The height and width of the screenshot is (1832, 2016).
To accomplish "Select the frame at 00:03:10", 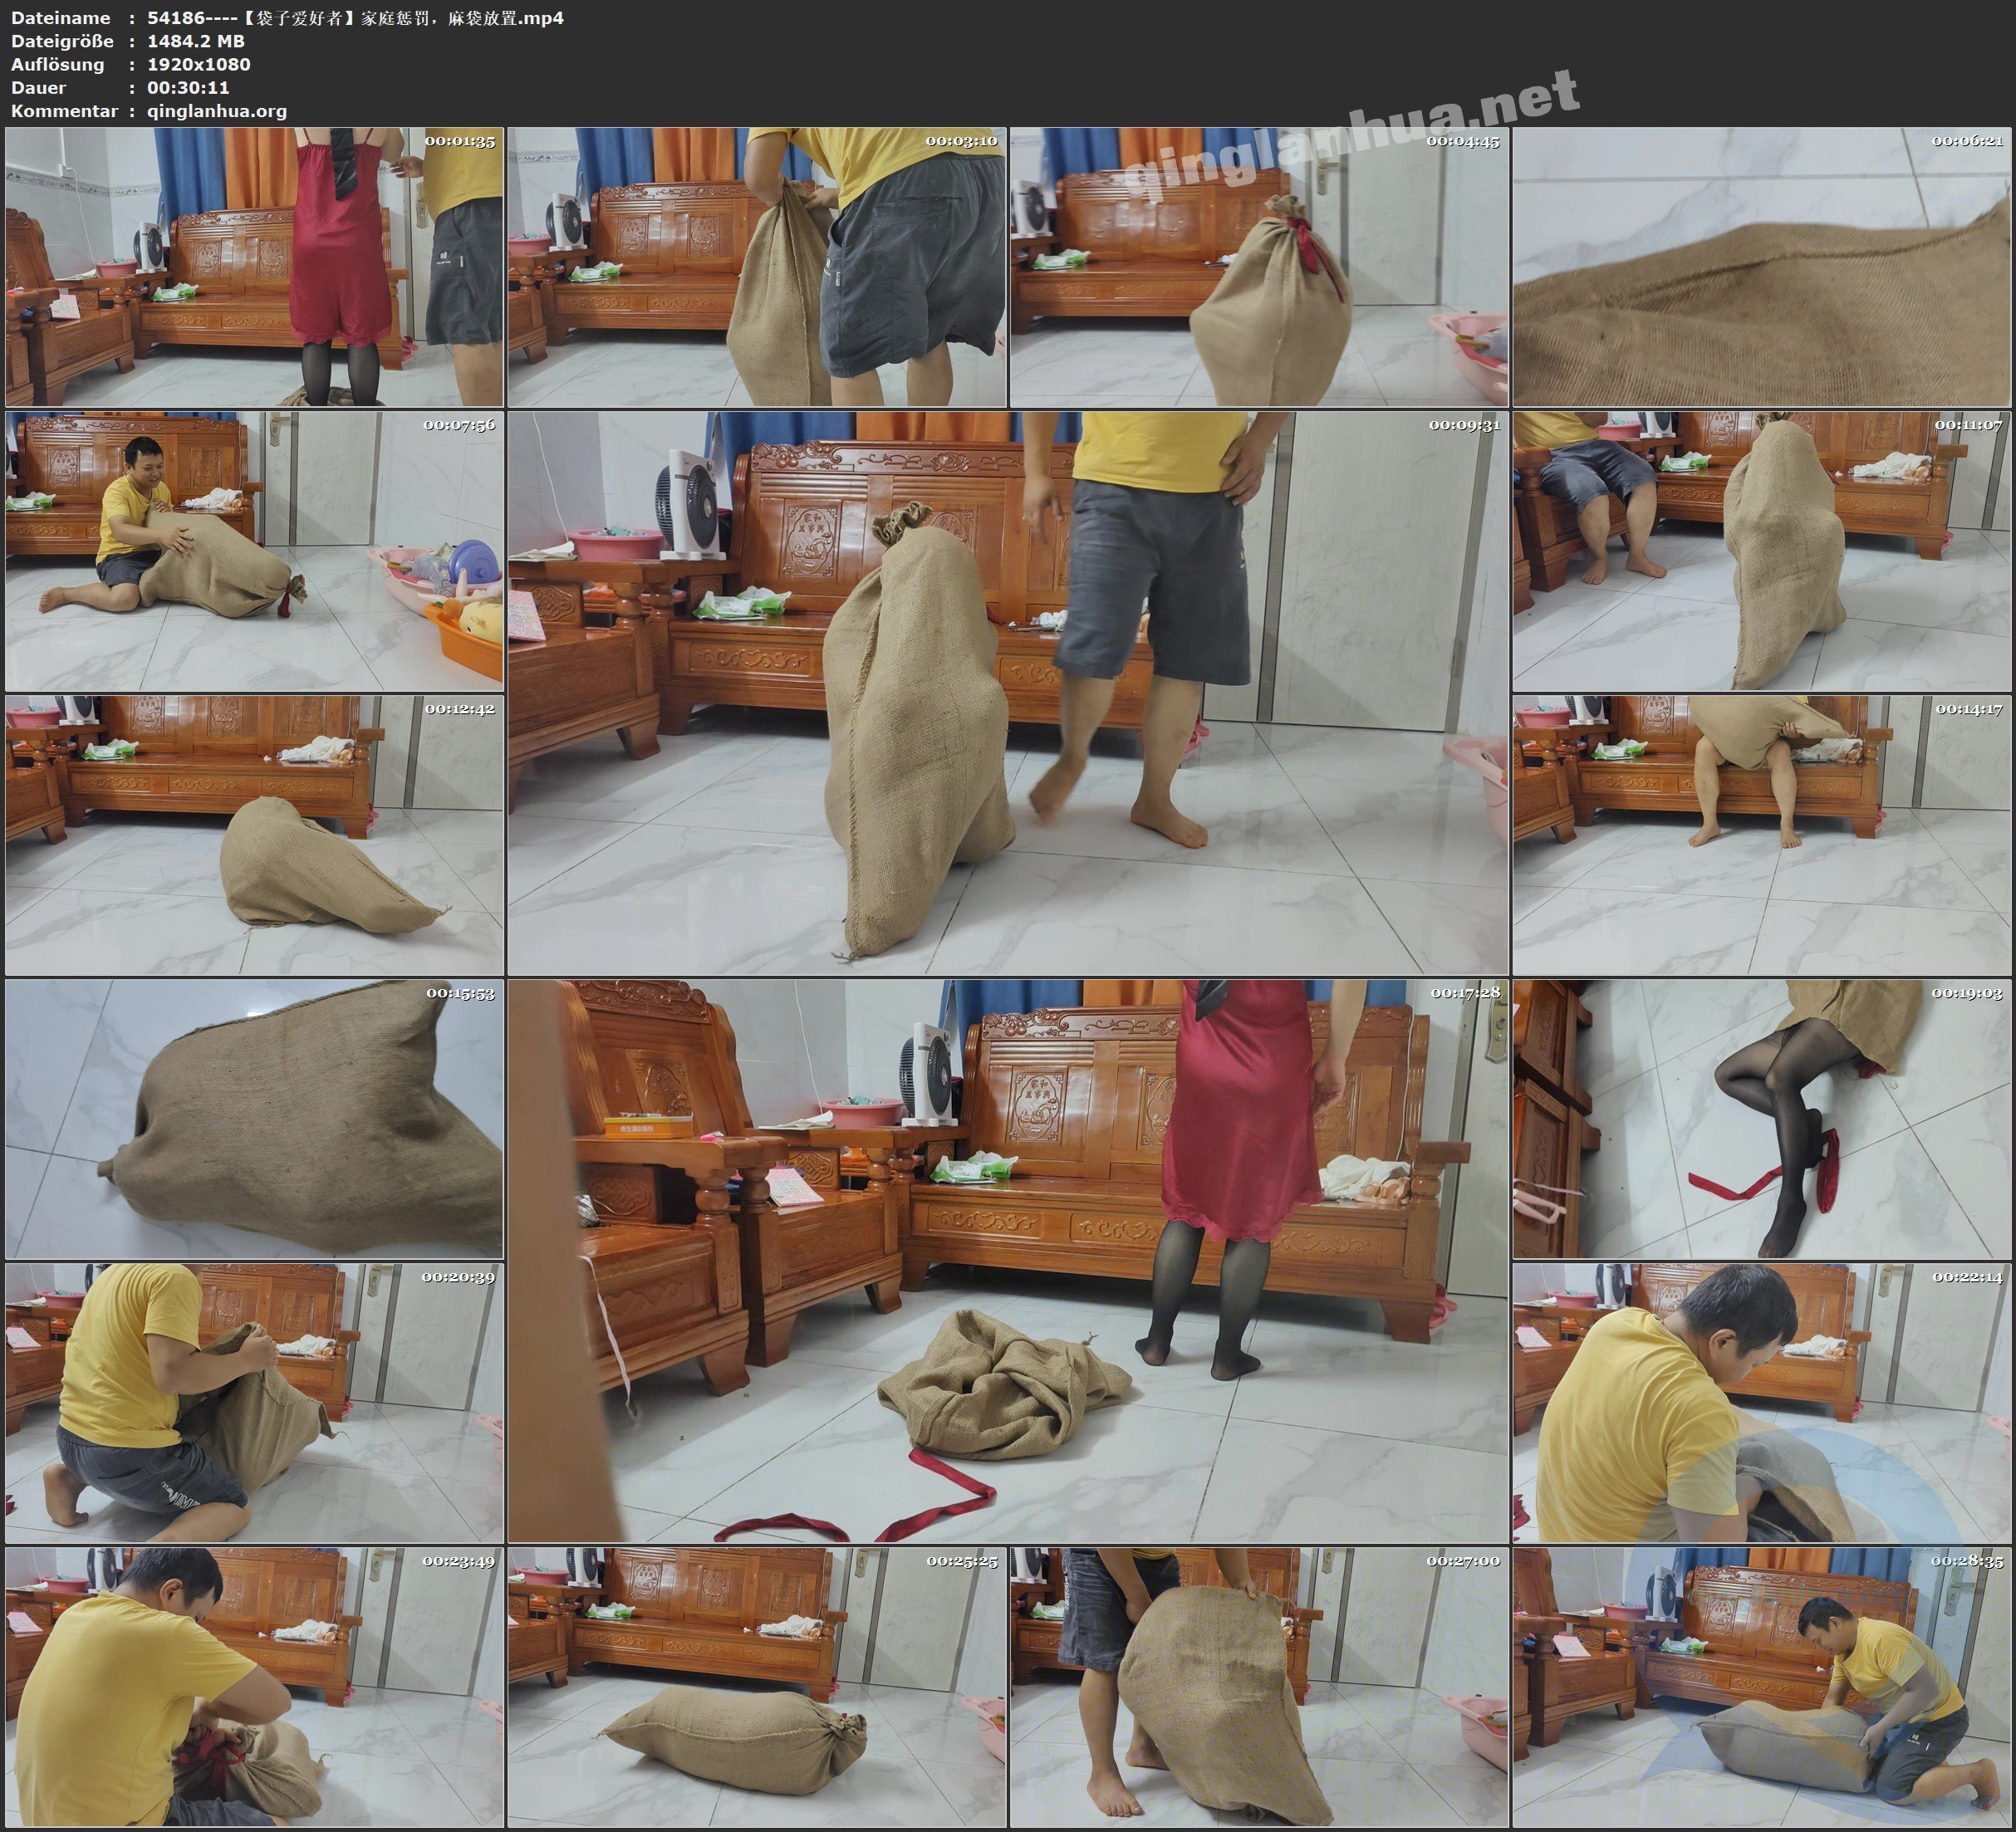I will click(757, 267).
